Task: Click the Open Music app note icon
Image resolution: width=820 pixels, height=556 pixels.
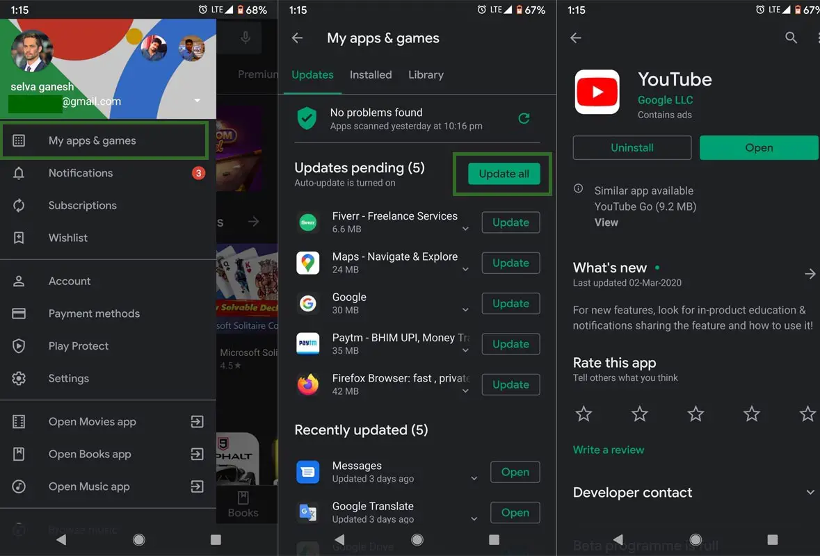Action: [x=19, y=486]
